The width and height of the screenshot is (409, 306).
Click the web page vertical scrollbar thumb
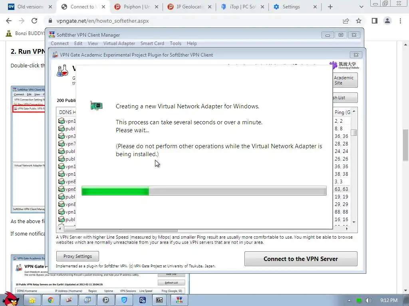tap(405, 146)
